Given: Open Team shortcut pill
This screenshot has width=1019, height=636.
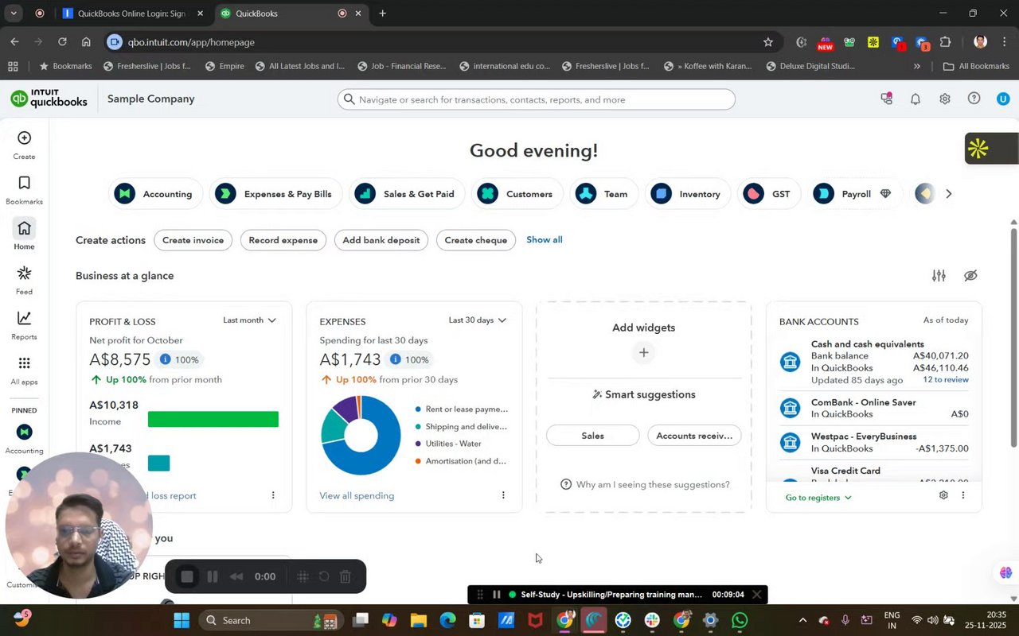Looking at the screenshot, I should [603, 194].
